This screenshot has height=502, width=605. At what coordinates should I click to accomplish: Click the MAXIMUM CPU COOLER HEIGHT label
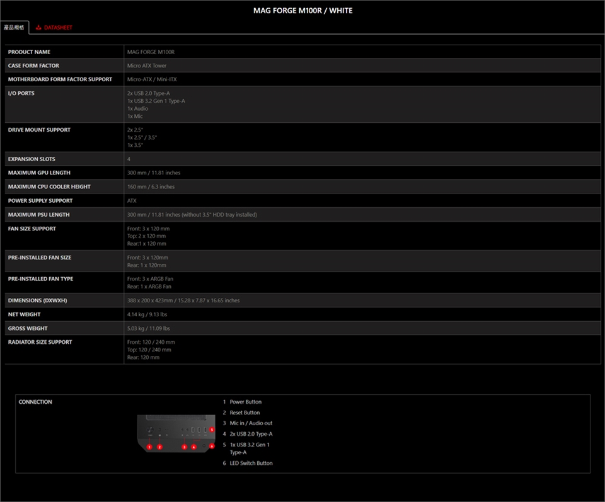[49, 186]
